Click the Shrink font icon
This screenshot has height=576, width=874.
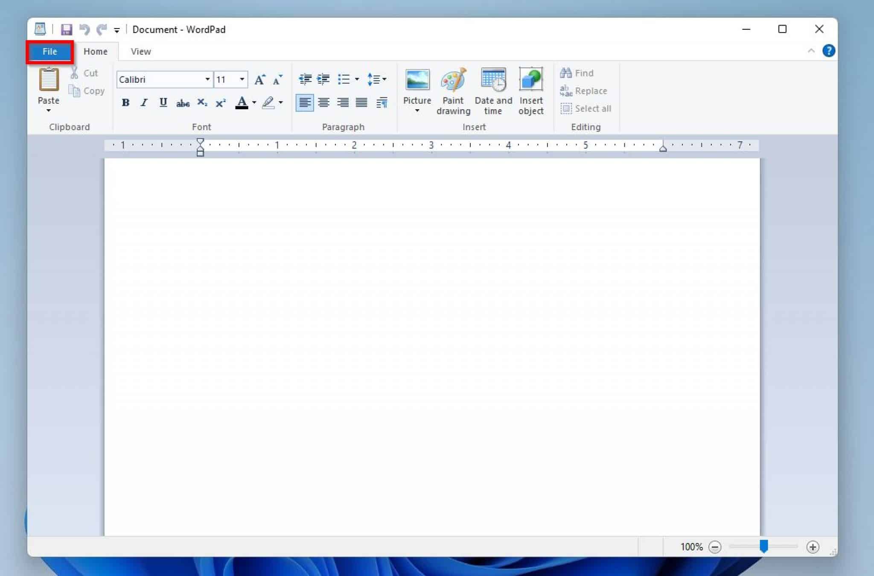[x=278, y=79]
